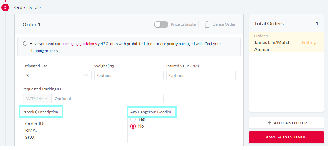
Task: Click the plus icon on Add Another
Action: coord(269,123)
